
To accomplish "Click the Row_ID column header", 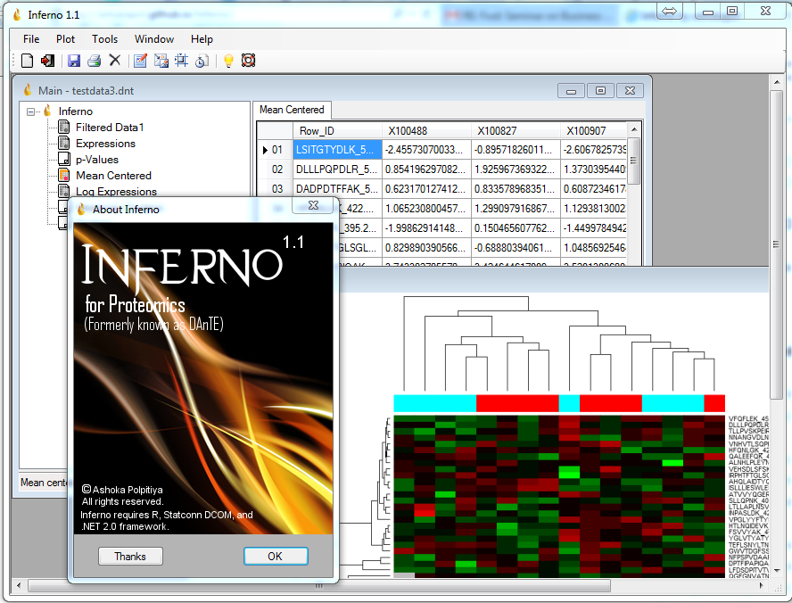I will coord(337,131).
